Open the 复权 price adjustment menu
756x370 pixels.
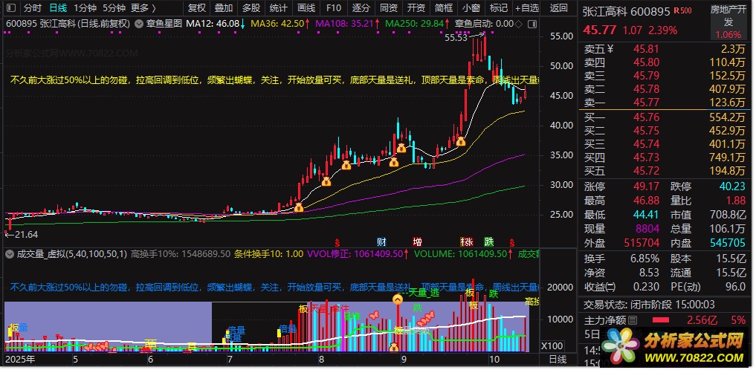click(197, 8)
